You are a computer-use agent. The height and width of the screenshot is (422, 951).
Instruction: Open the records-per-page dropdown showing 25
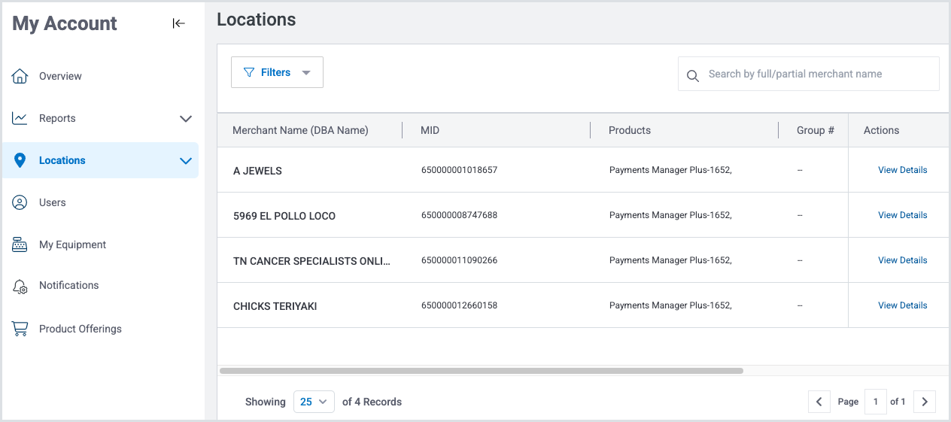314,402
